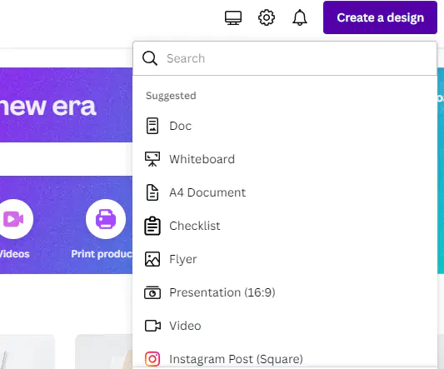
Task: Click the Video camera outline icon
Action: click(x=152, y=326)
